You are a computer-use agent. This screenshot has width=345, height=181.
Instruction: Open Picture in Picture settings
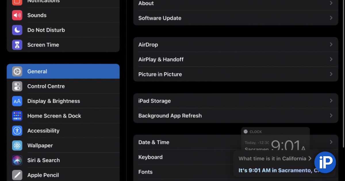pyautogui.click(x=236, y=74)
